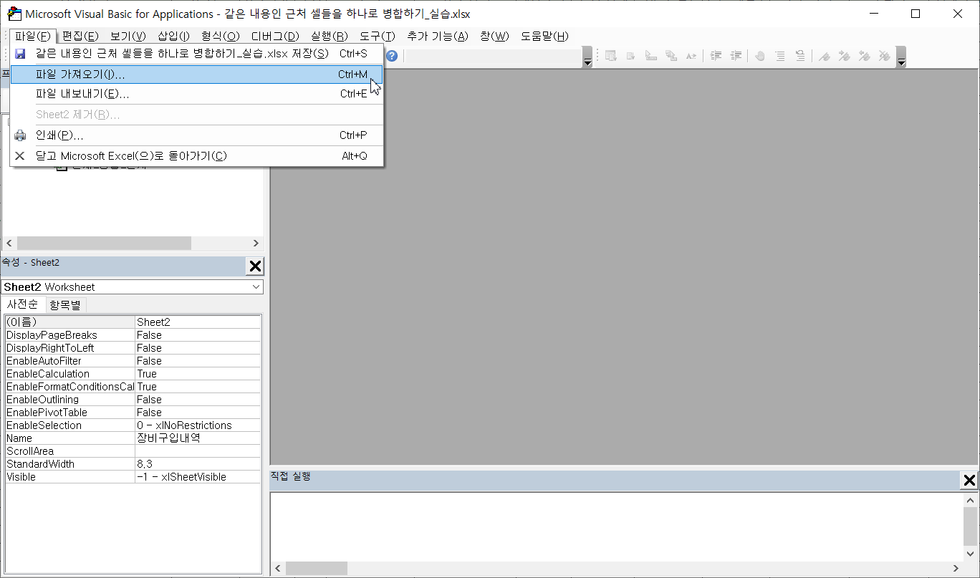Screen dimensions: 980x578
Task: Click inside the 직접 실행 text area
Action: tap(616, 526)
